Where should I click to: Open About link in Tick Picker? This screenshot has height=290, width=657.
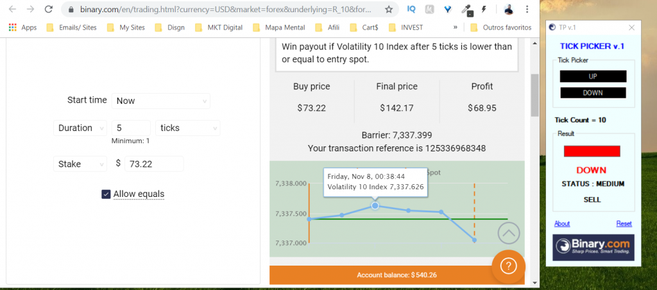[x=562, y=224]
